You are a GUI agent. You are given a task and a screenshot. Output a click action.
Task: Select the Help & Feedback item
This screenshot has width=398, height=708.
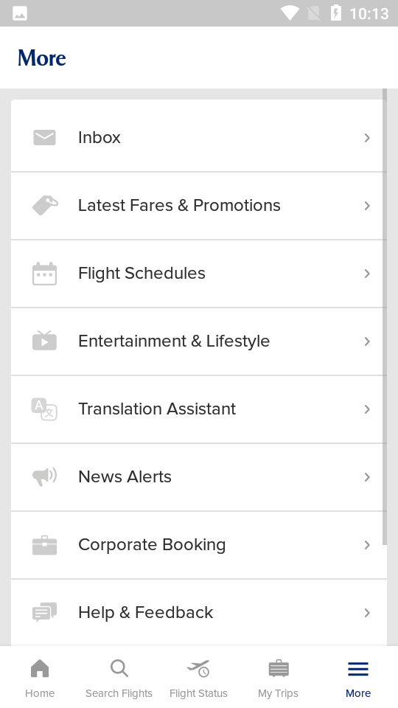(199, 613)
